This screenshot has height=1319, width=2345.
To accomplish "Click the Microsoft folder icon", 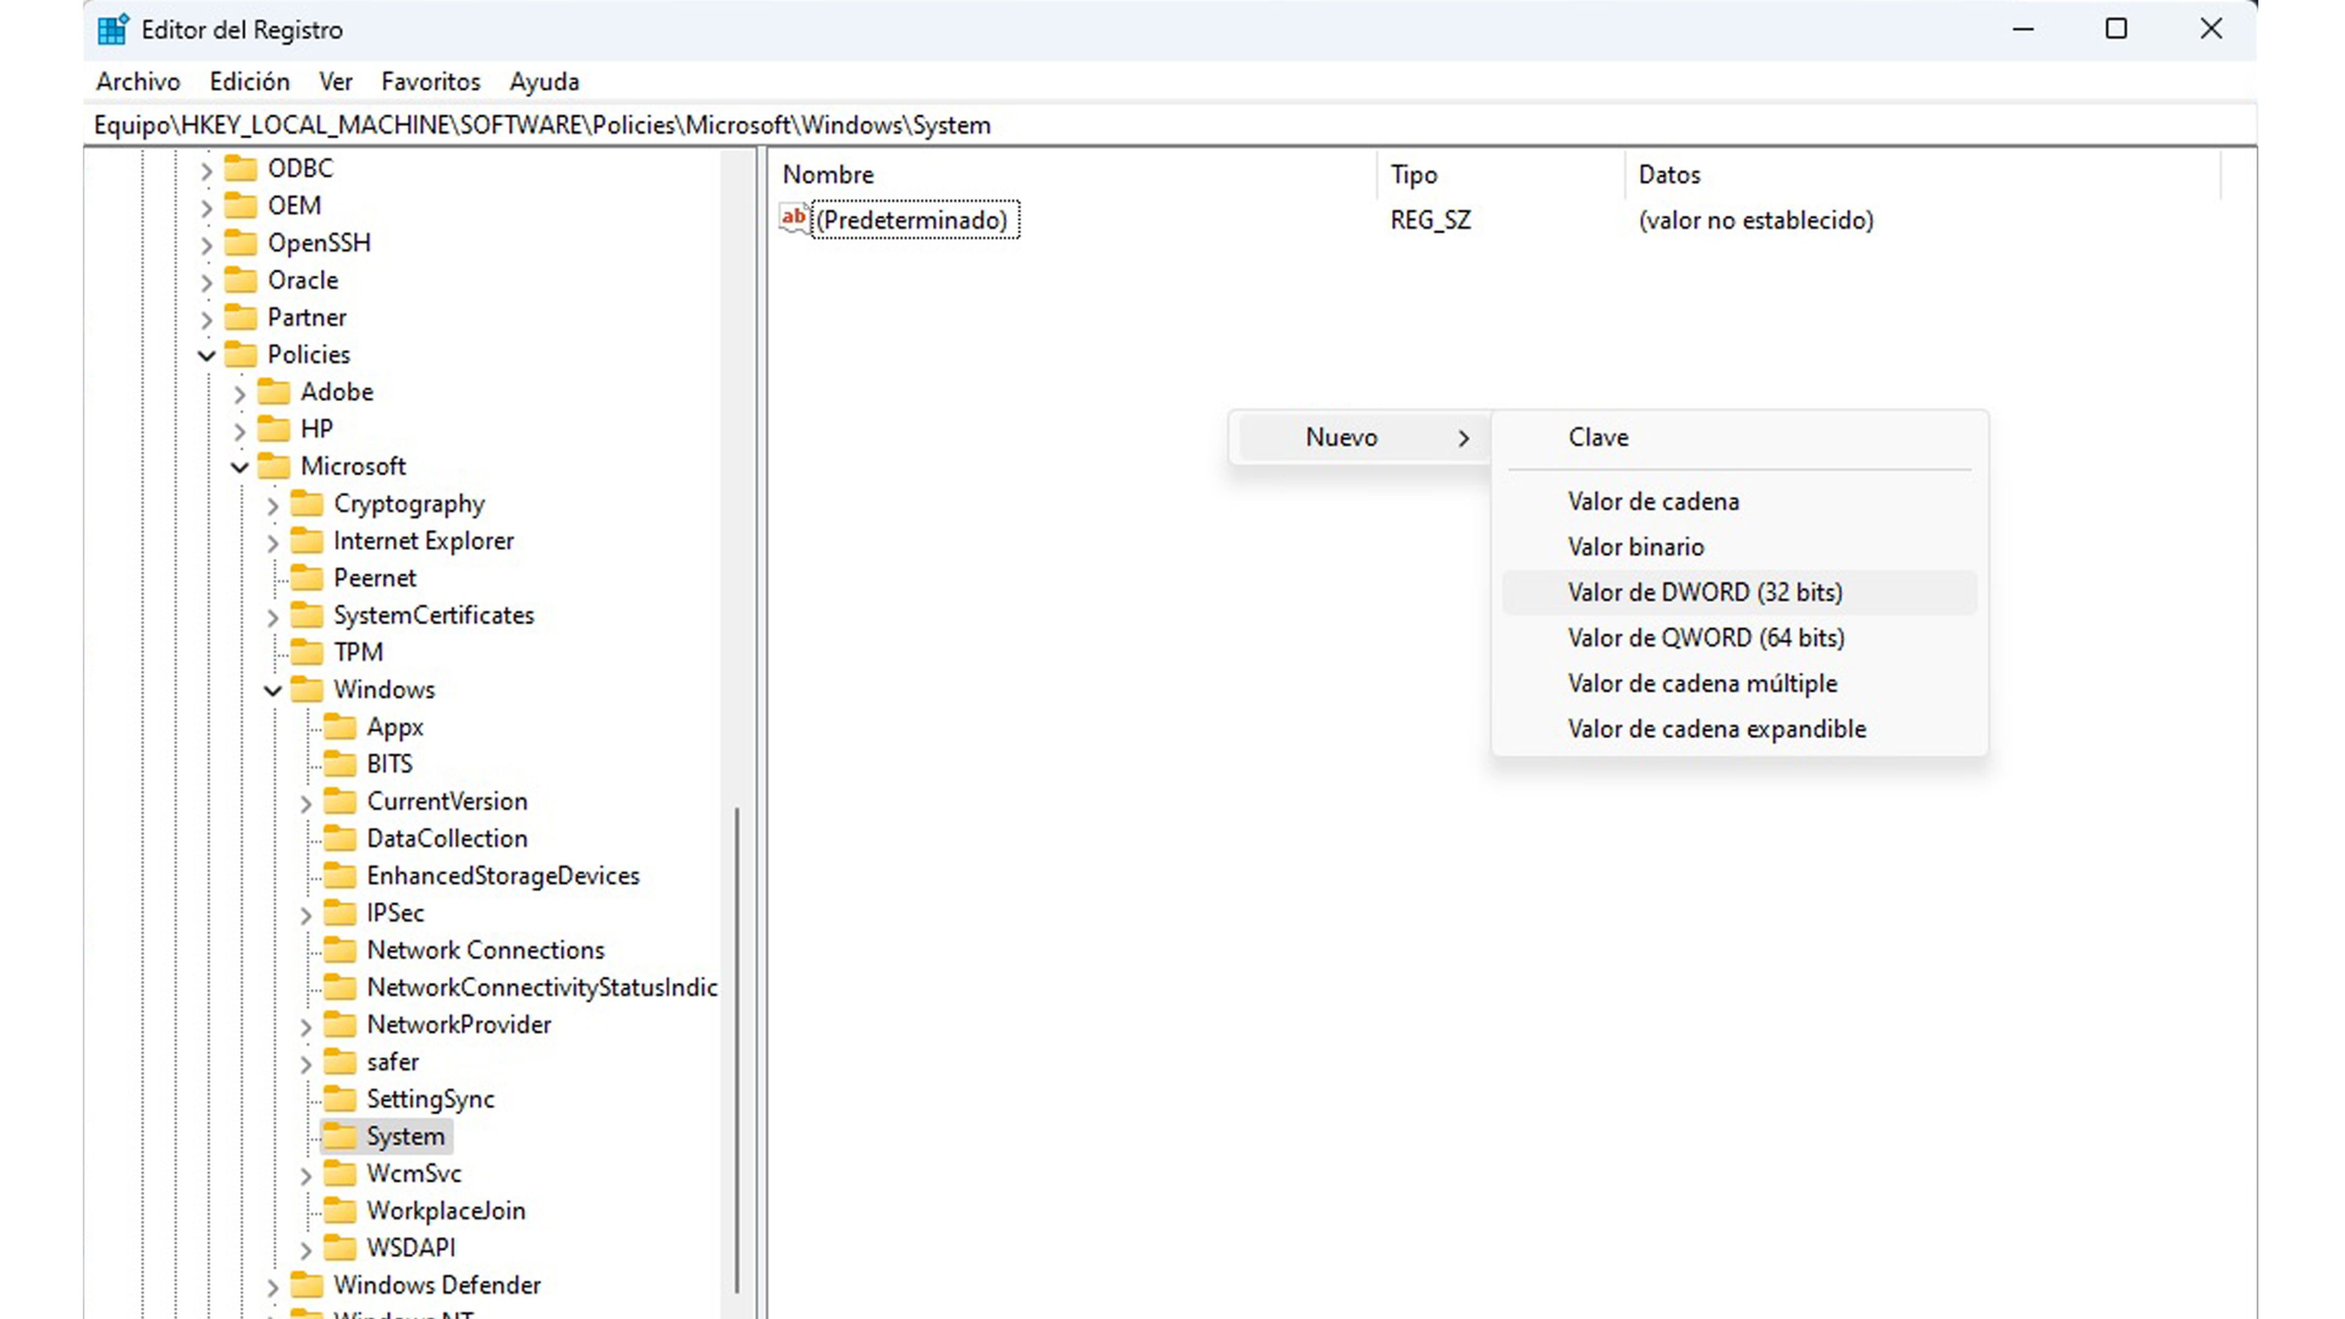I will pos(274,466).
